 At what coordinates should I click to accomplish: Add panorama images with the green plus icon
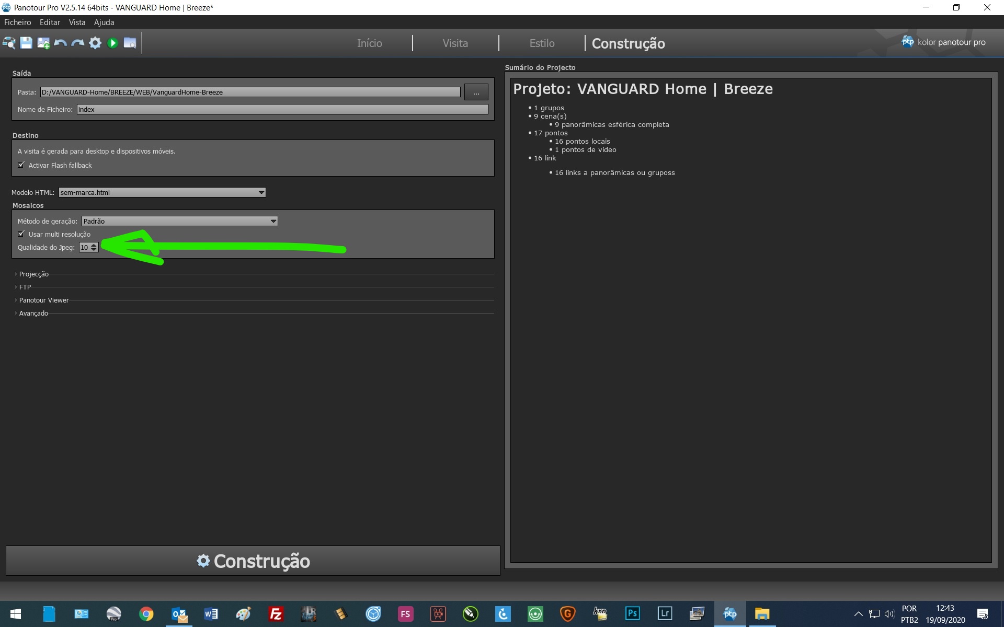click(43, 43)
